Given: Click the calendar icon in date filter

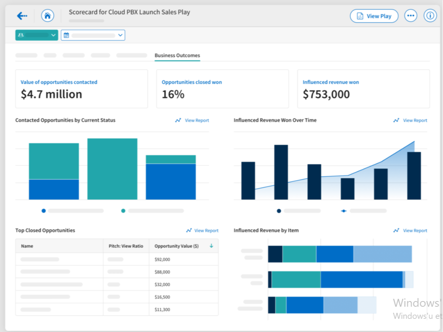Looking at the screenshot, I should click(66, 35).
